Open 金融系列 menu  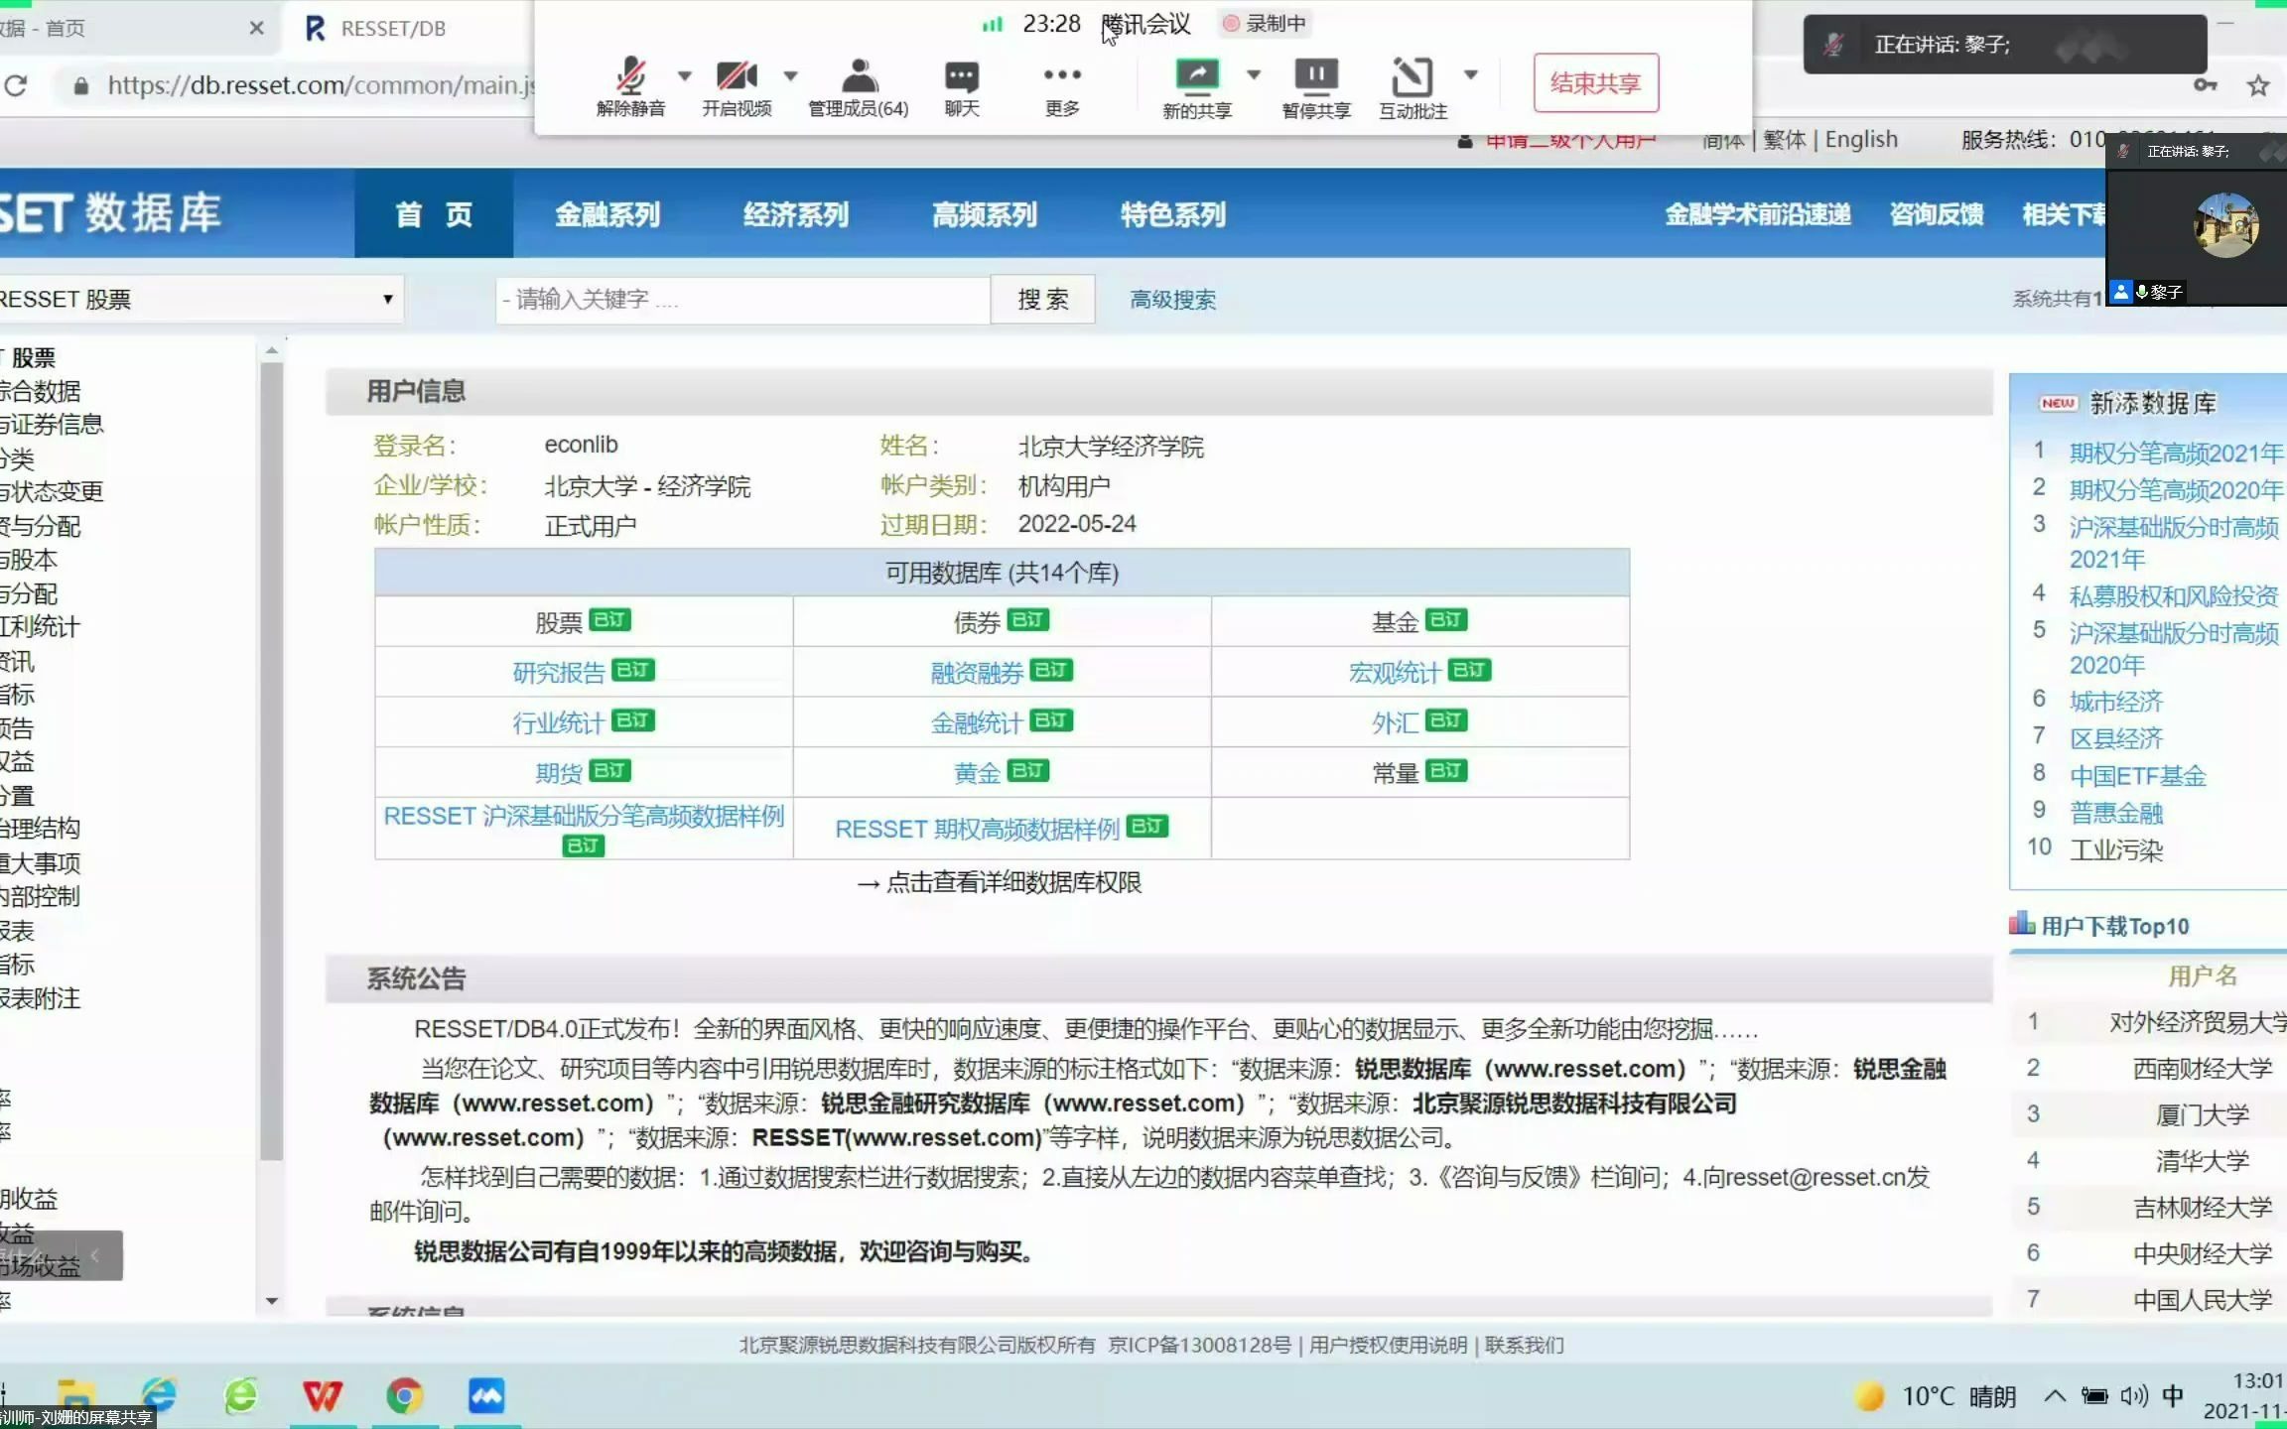pos(607,214)
